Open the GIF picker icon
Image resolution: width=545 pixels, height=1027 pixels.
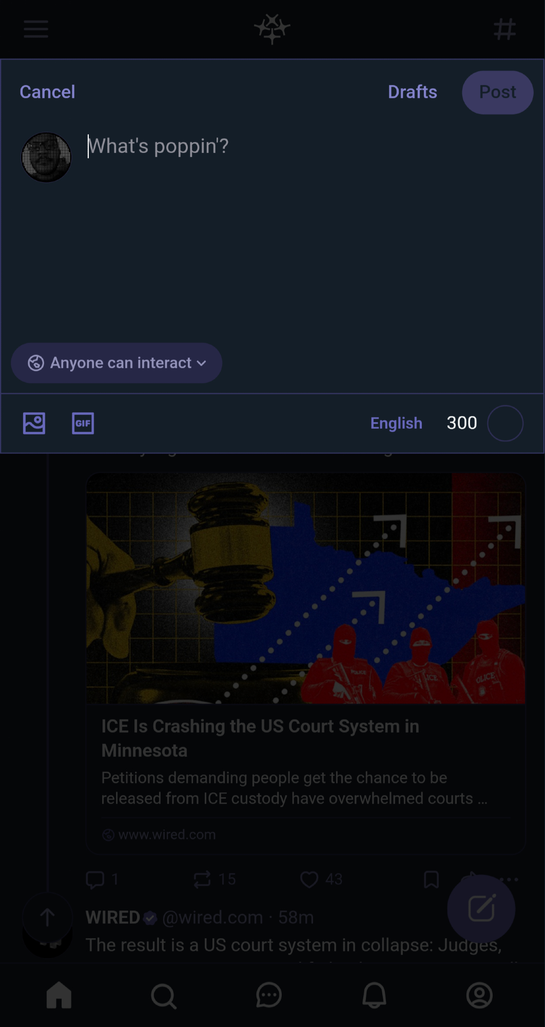pyautogui.click(x=83, y=424)
